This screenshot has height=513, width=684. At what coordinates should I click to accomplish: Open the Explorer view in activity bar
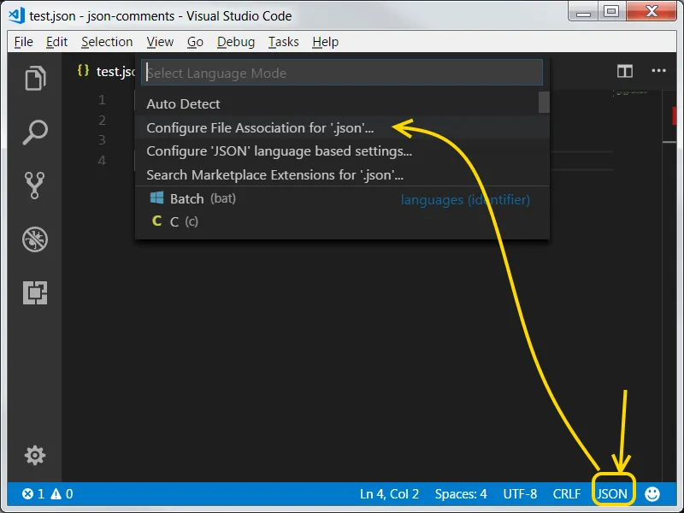(x=35, y=79)
